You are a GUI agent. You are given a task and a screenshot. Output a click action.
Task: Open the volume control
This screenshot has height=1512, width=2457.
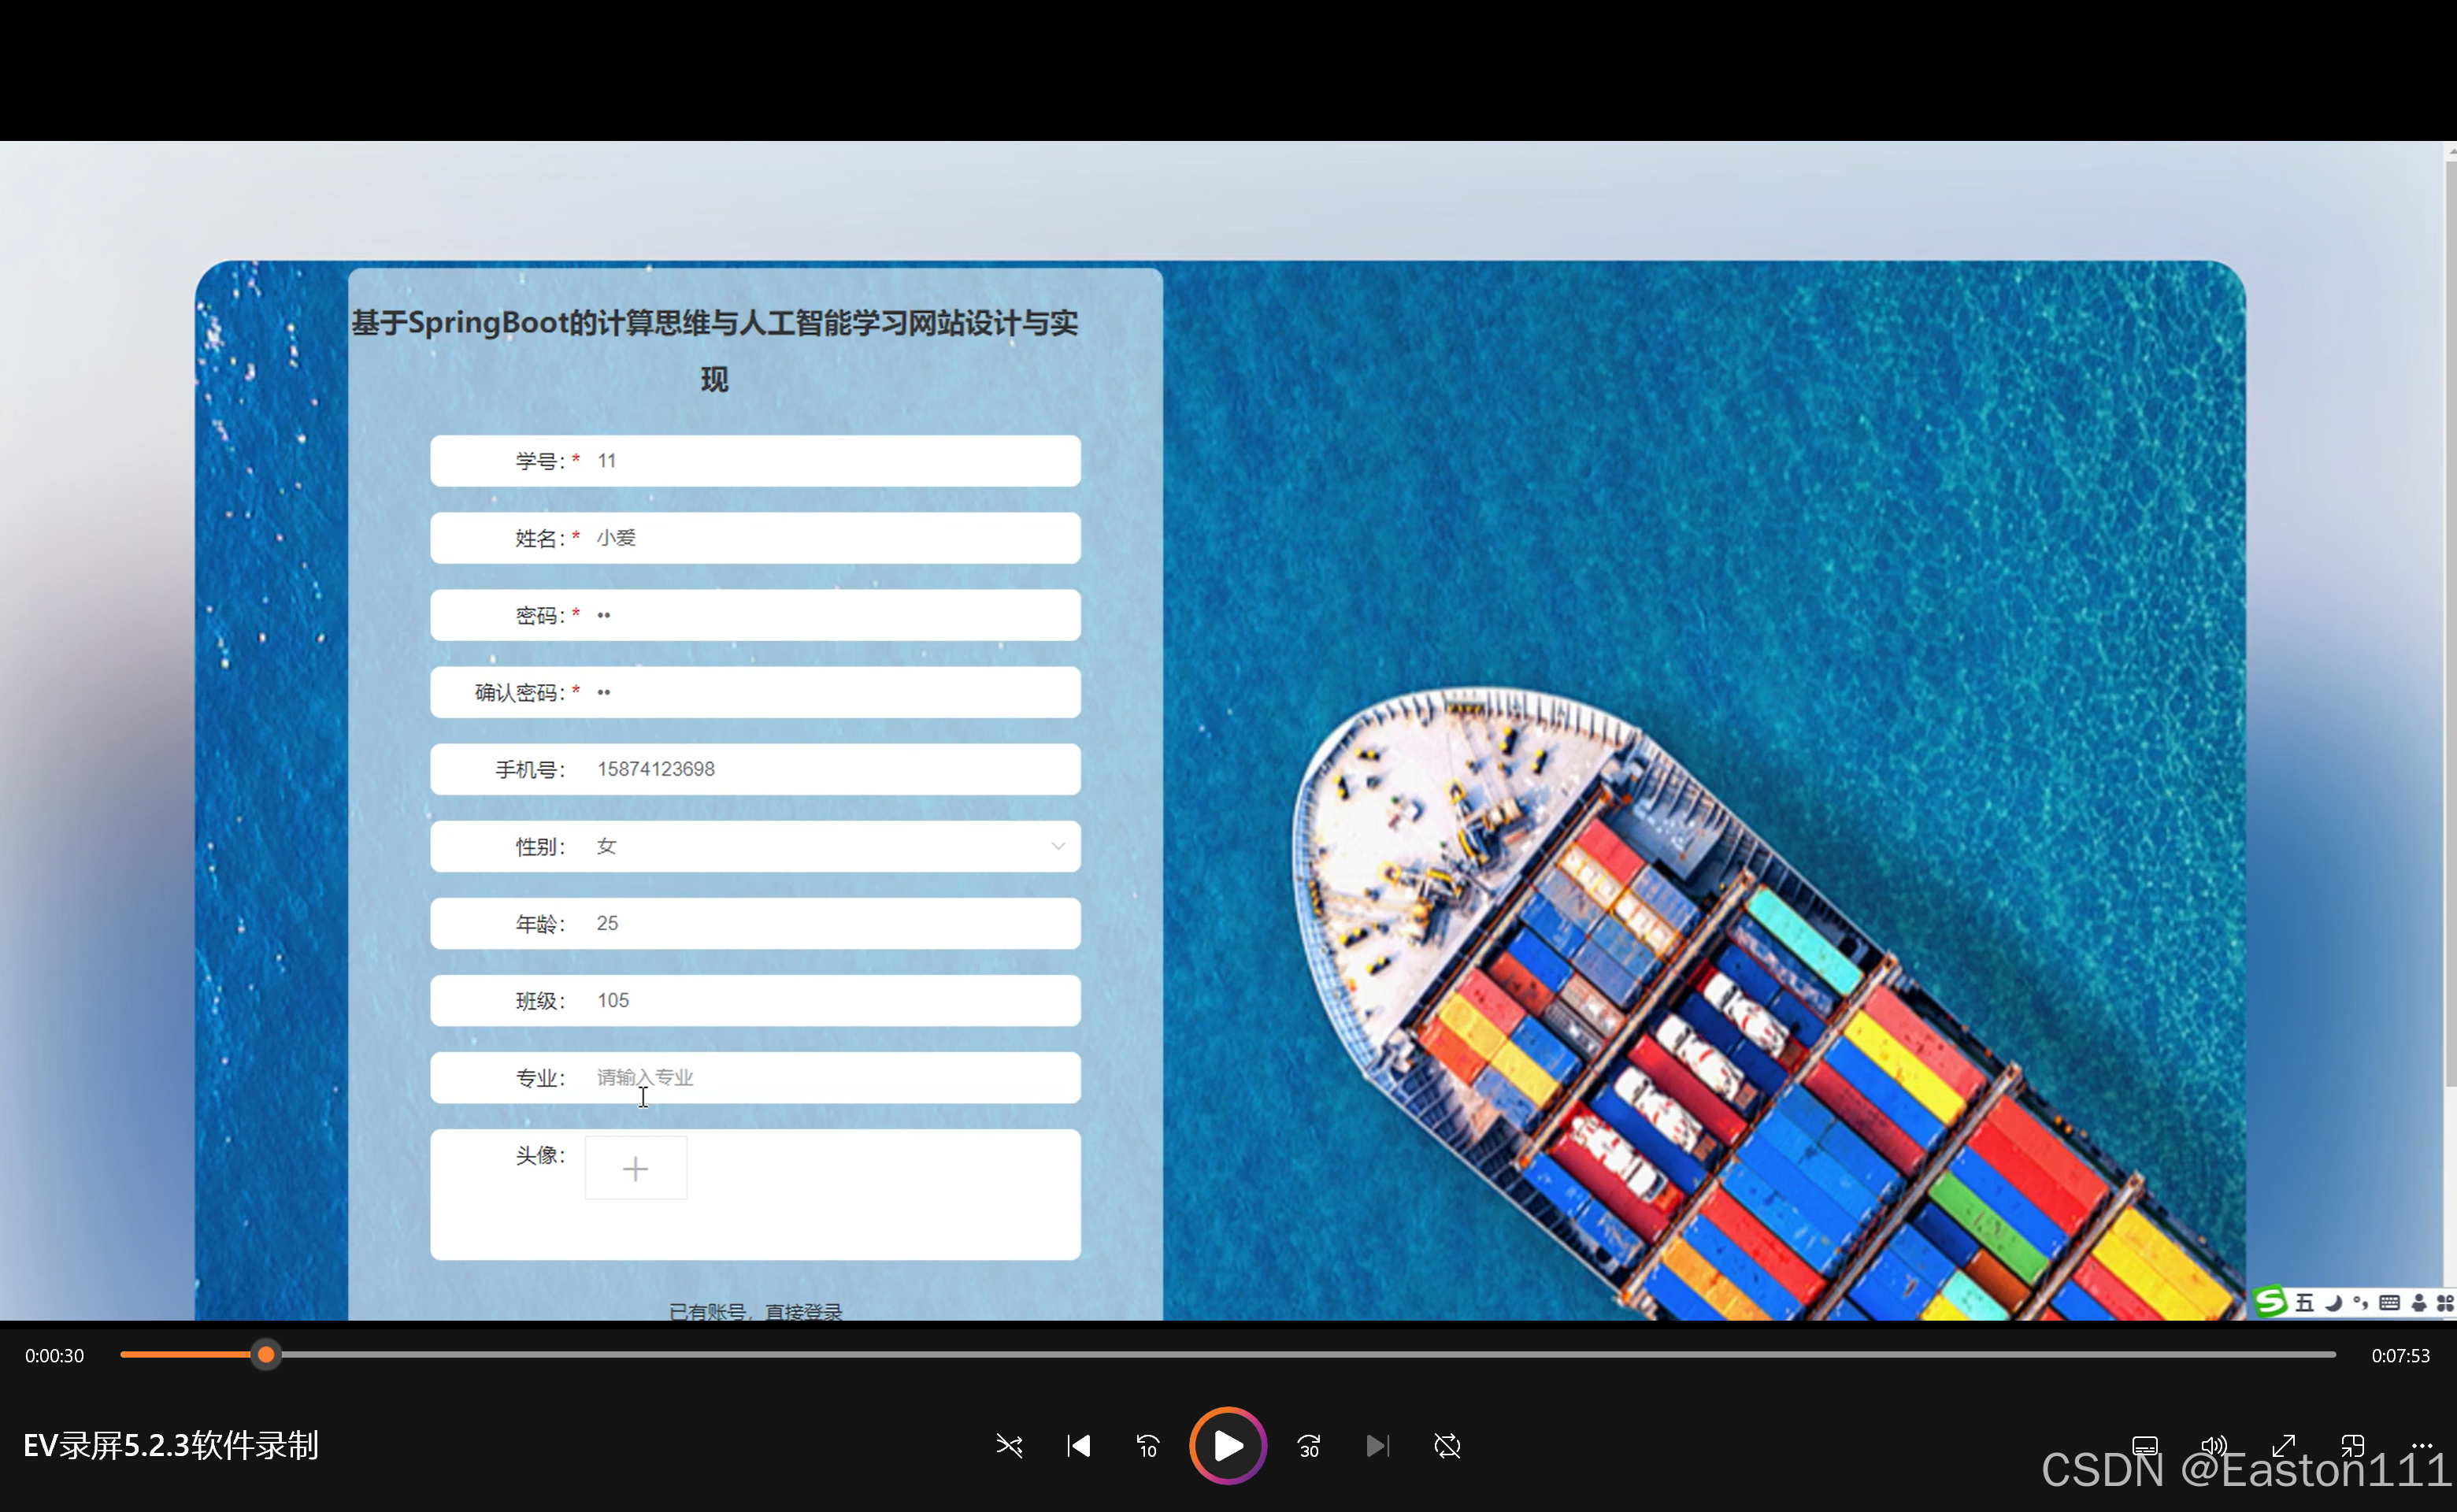[2214, 1446]
